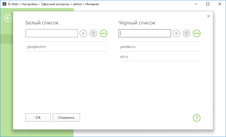Add the address to the black list
This screenshot has height=137, width=226.
[176, 34]
